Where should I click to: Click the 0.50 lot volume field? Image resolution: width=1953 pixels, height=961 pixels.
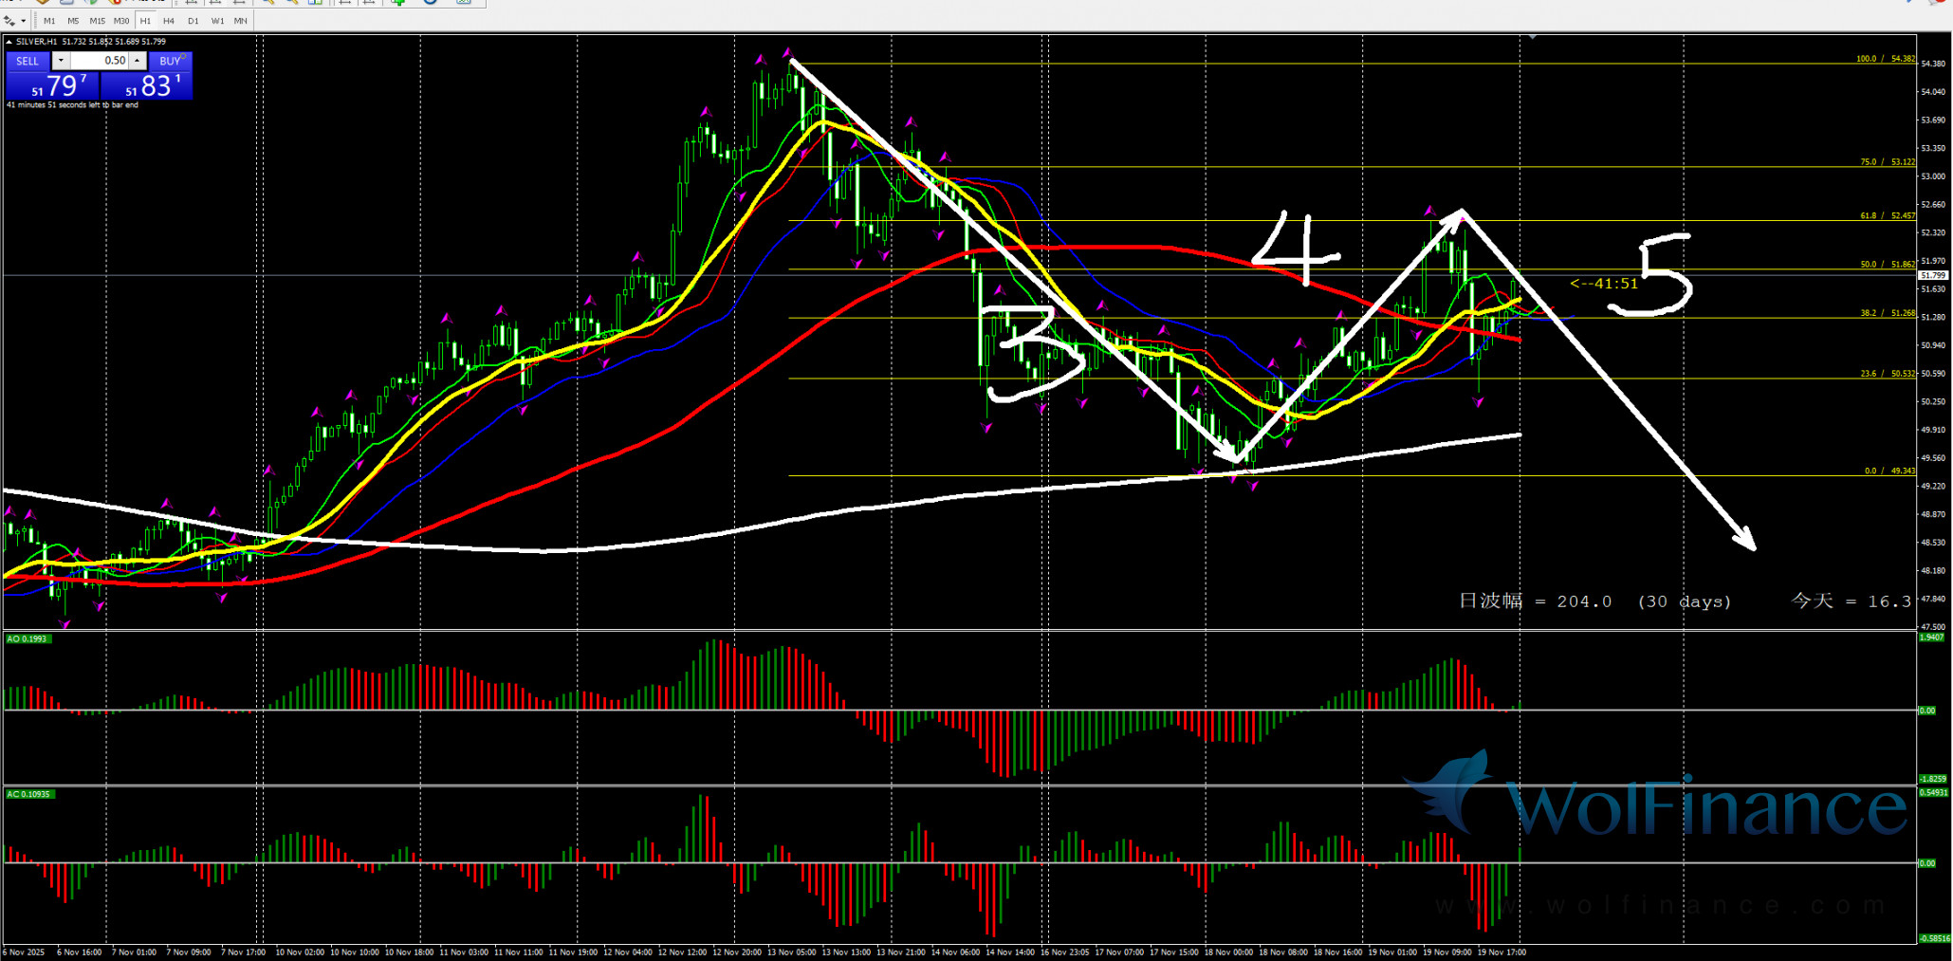[x=99, y=61]
